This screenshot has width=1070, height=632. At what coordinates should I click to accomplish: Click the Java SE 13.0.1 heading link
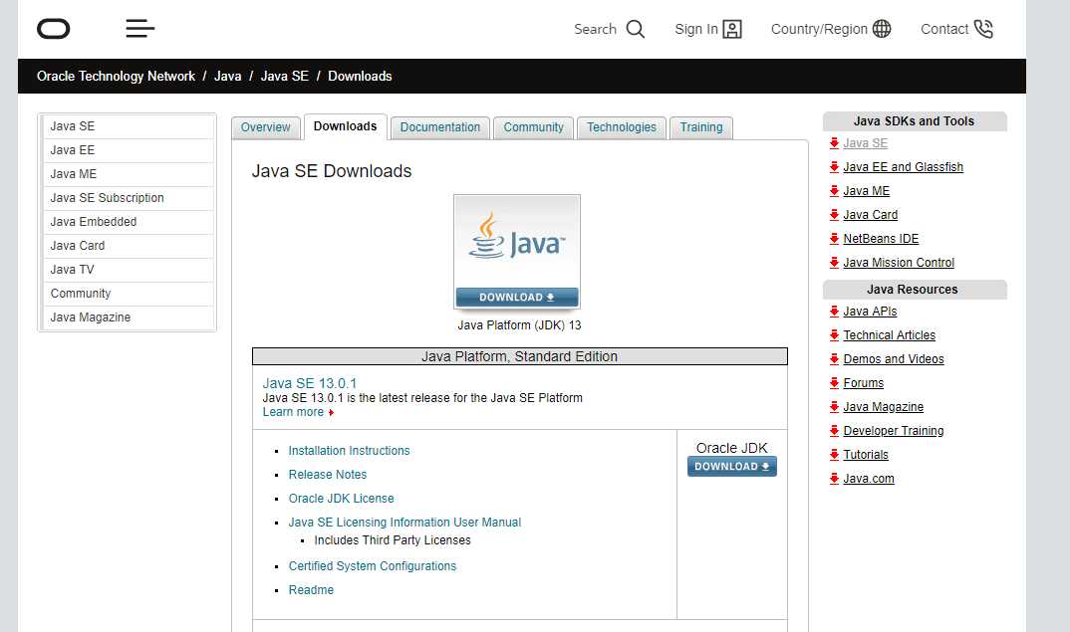tap(310, 383)
